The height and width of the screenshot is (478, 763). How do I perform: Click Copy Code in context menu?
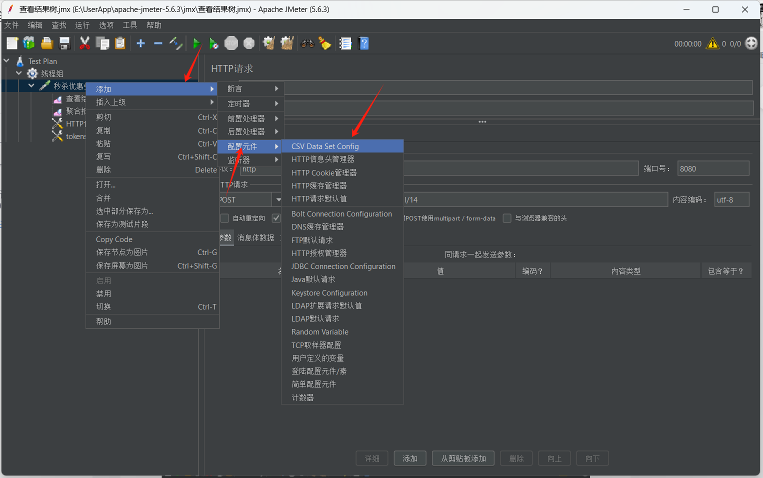tap(152, 239)
